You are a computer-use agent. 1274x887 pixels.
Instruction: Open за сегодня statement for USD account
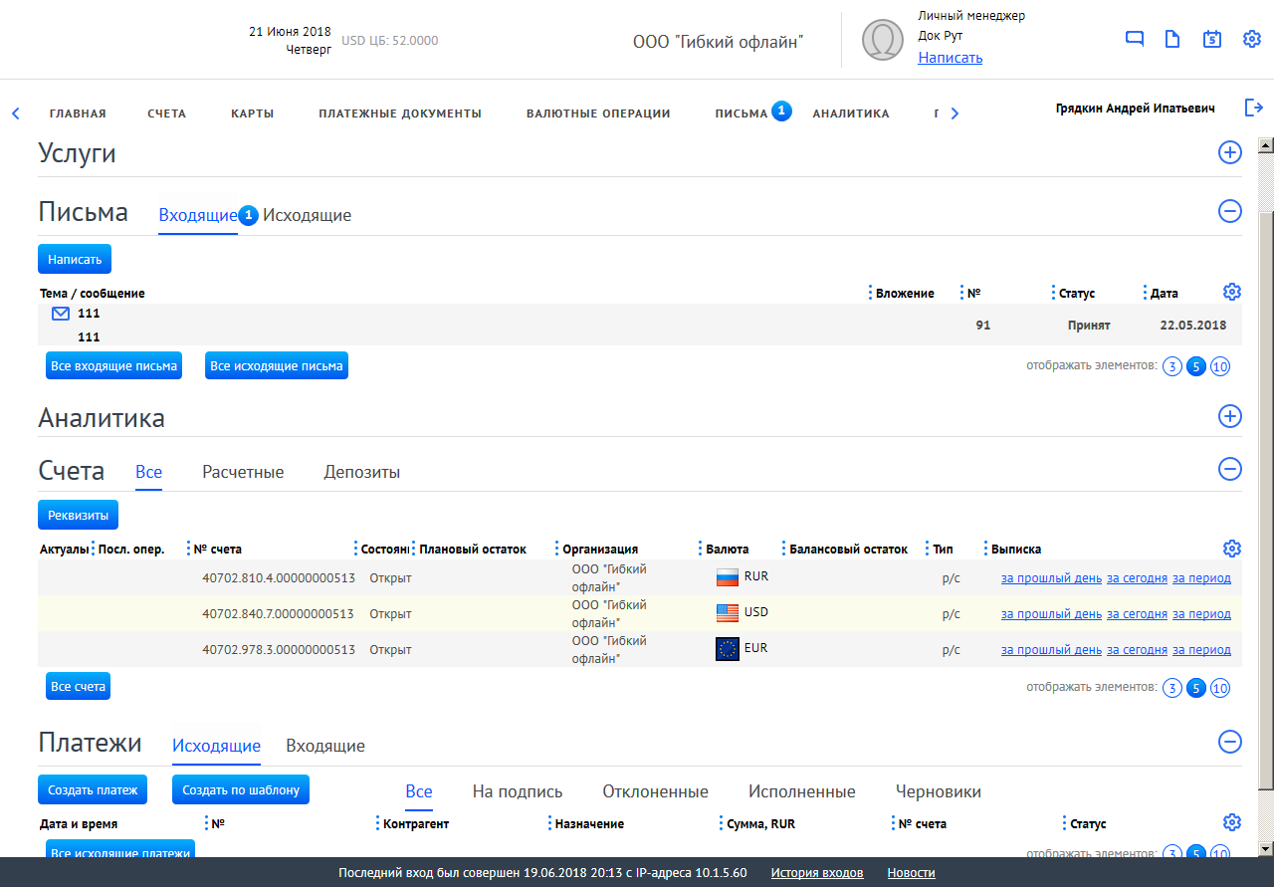coord(1137,614)
